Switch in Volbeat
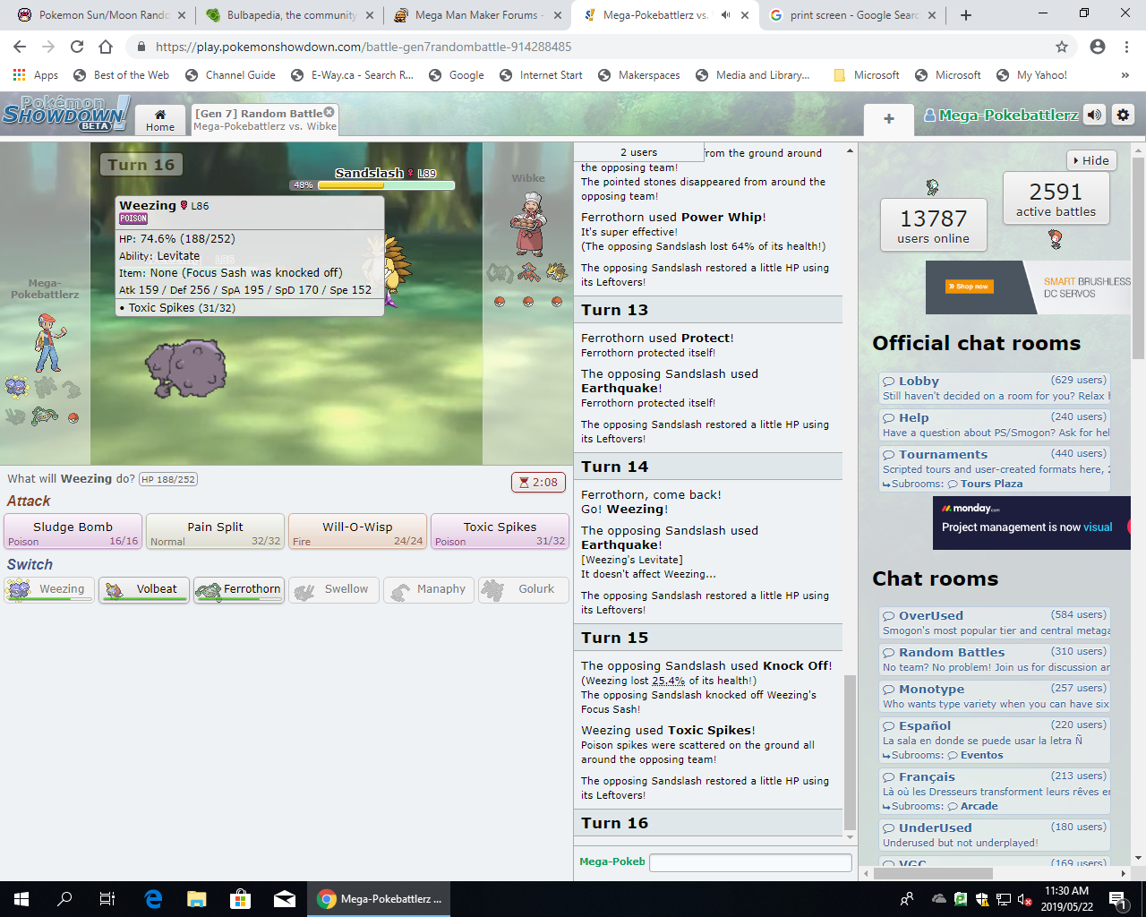The width and height of the screenshot is (1146, 917). click(x=144, y=589)
